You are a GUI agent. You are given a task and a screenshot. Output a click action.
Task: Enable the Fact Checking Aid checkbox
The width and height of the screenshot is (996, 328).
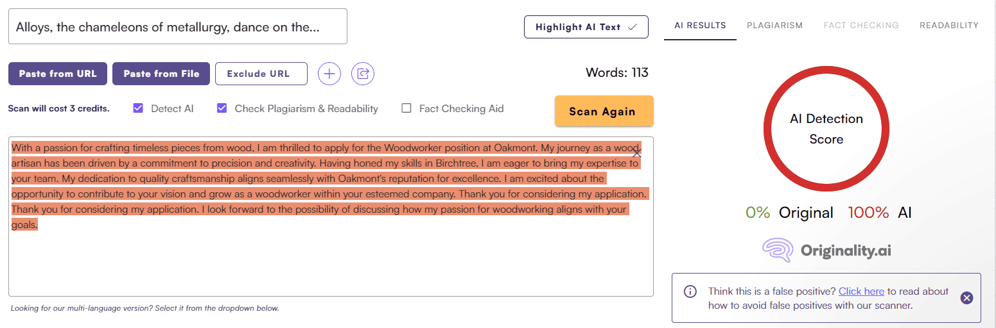point(406,108)
